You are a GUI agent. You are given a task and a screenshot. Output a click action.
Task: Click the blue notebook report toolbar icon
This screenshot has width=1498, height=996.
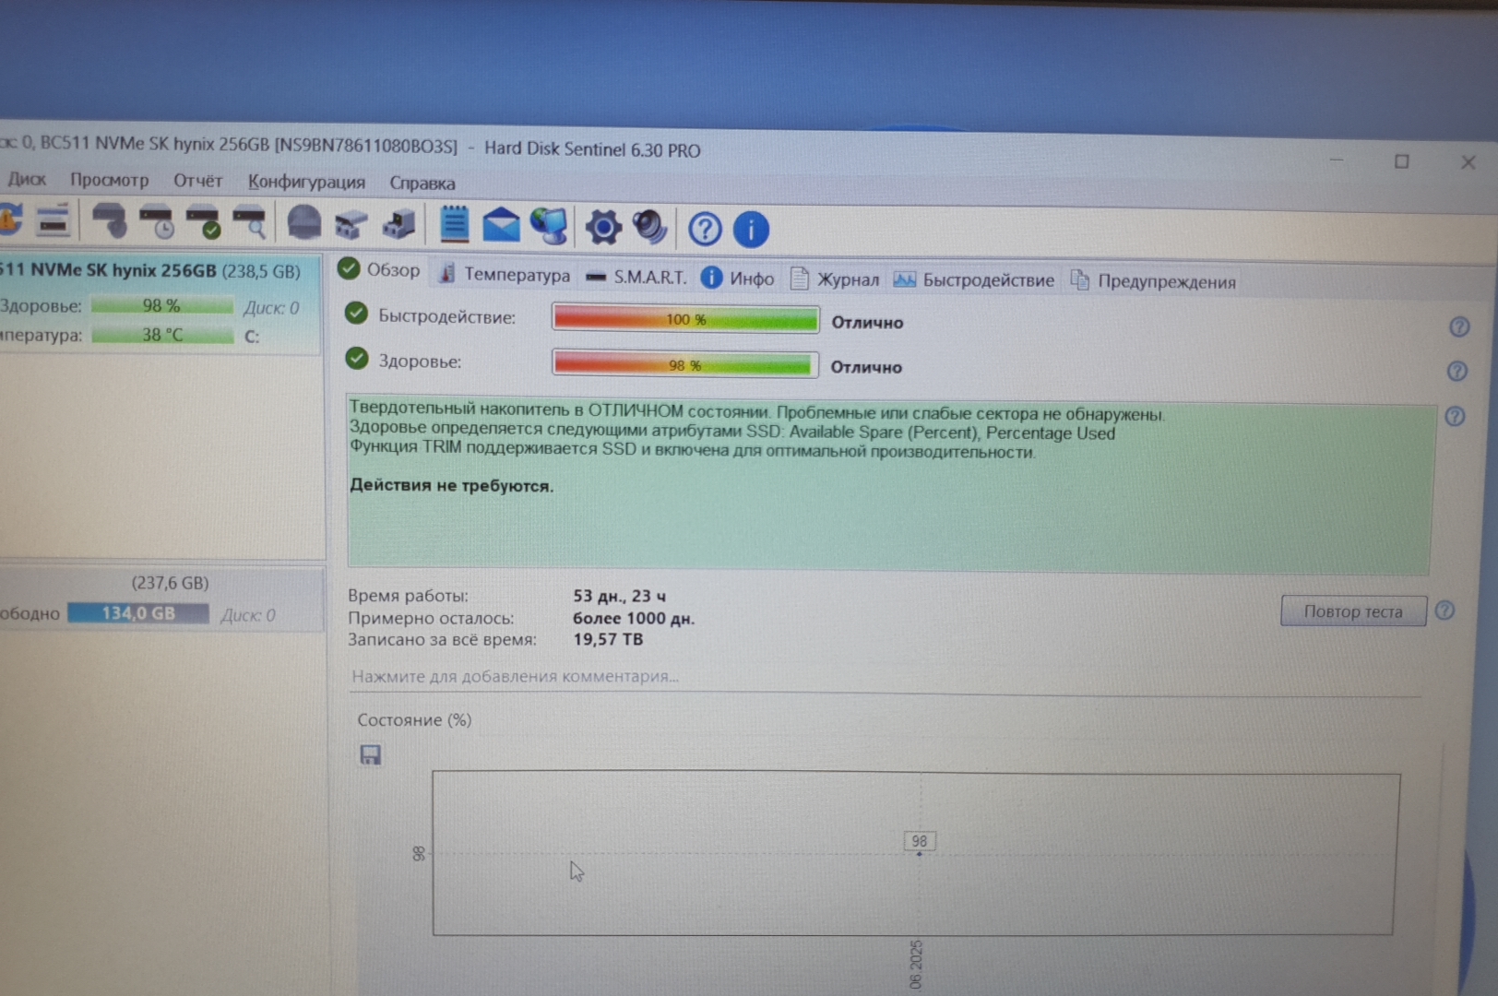pos(454,224)
